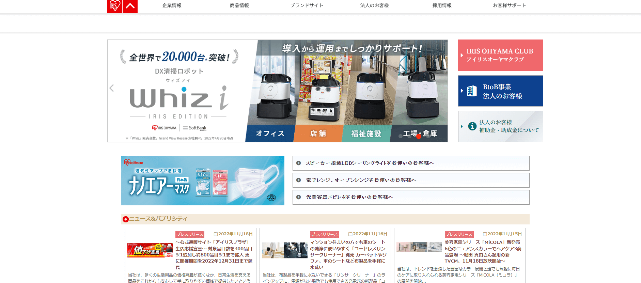Click the excerpt starting 当社は、布製品を手軽に
The height and width of the screenshot is (283, 641).
(x=324, y=278)
